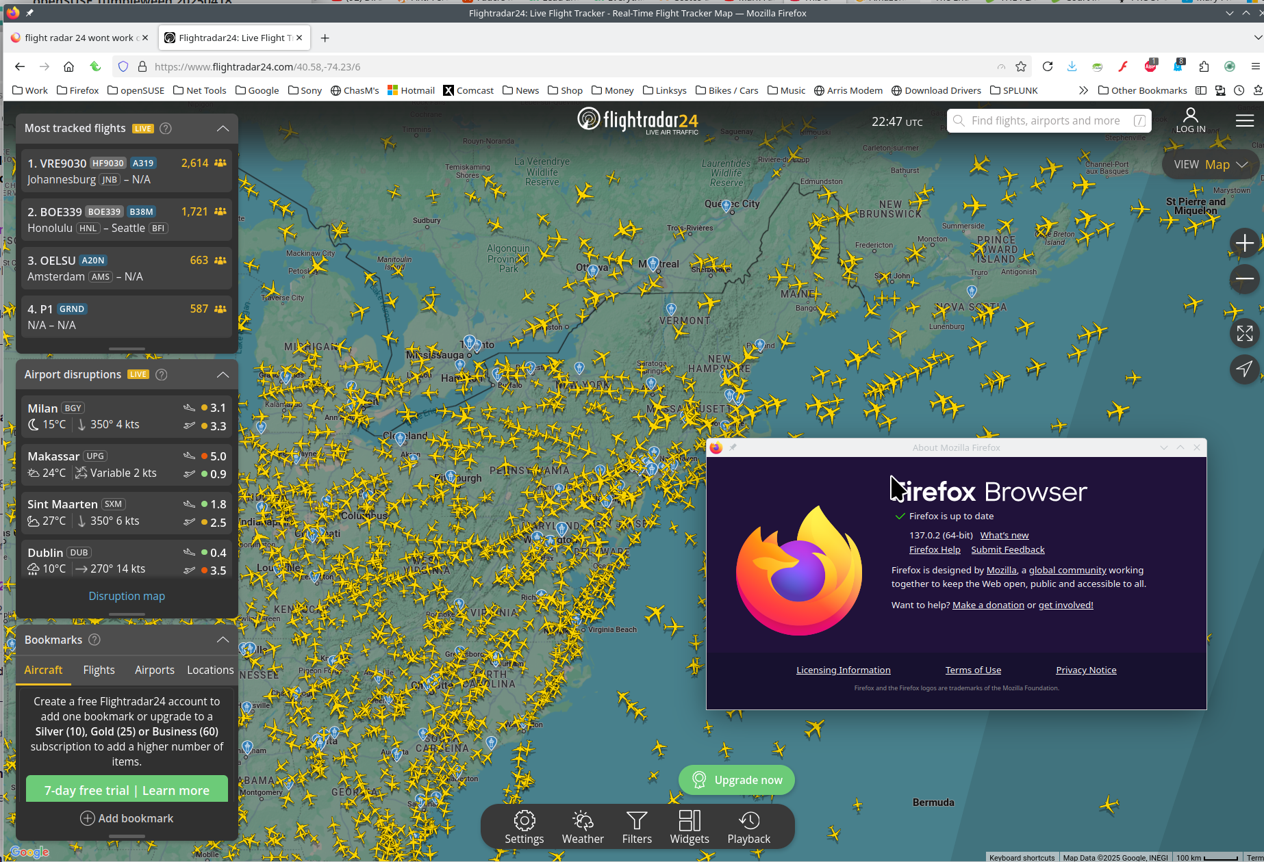Open Licensing Information in About Firefox
1264x862 pixels.
[x=843, y=670]
